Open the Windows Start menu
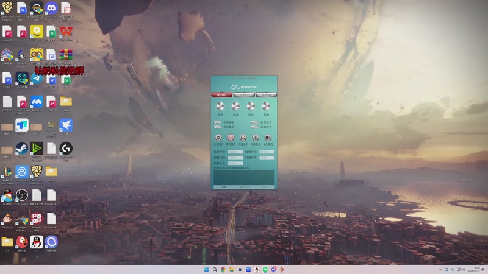488x274 pixels. click(x=206, y=269)
